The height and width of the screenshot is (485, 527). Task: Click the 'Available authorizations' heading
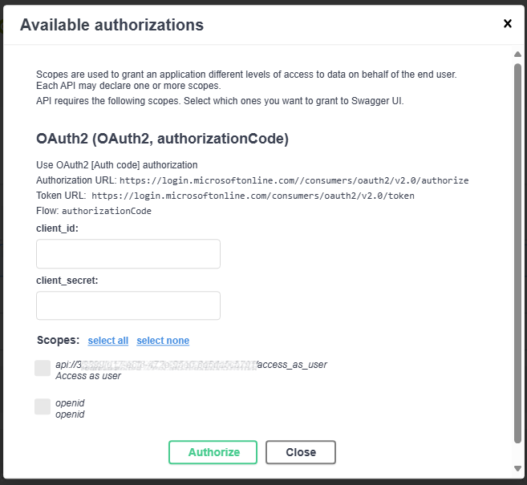111,25
